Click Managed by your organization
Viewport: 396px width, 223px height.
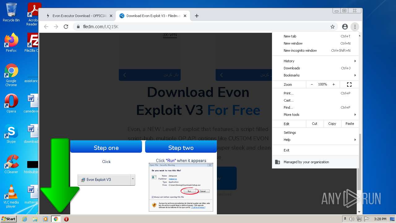tap(315, 162)
